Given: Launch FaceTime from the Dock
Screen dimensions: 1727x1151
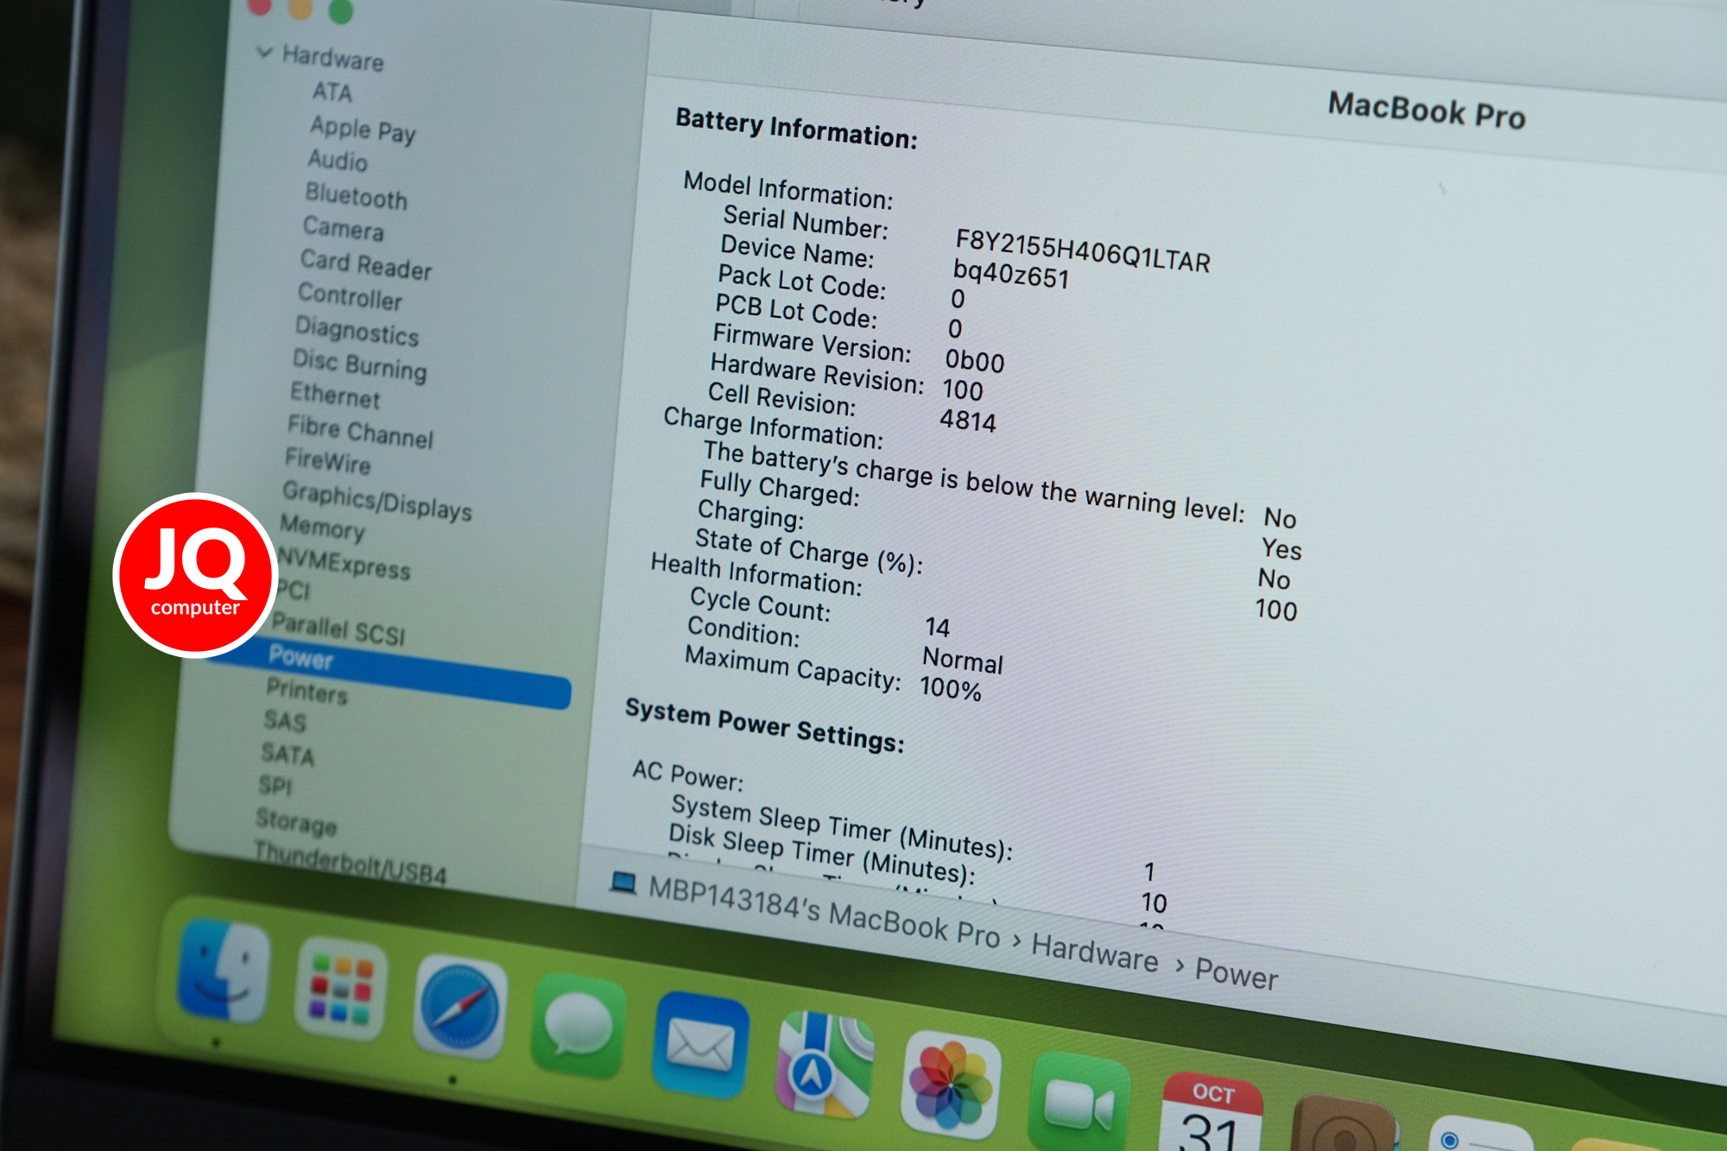Looking at the screenshot, I should [x=1079, y=1102].
